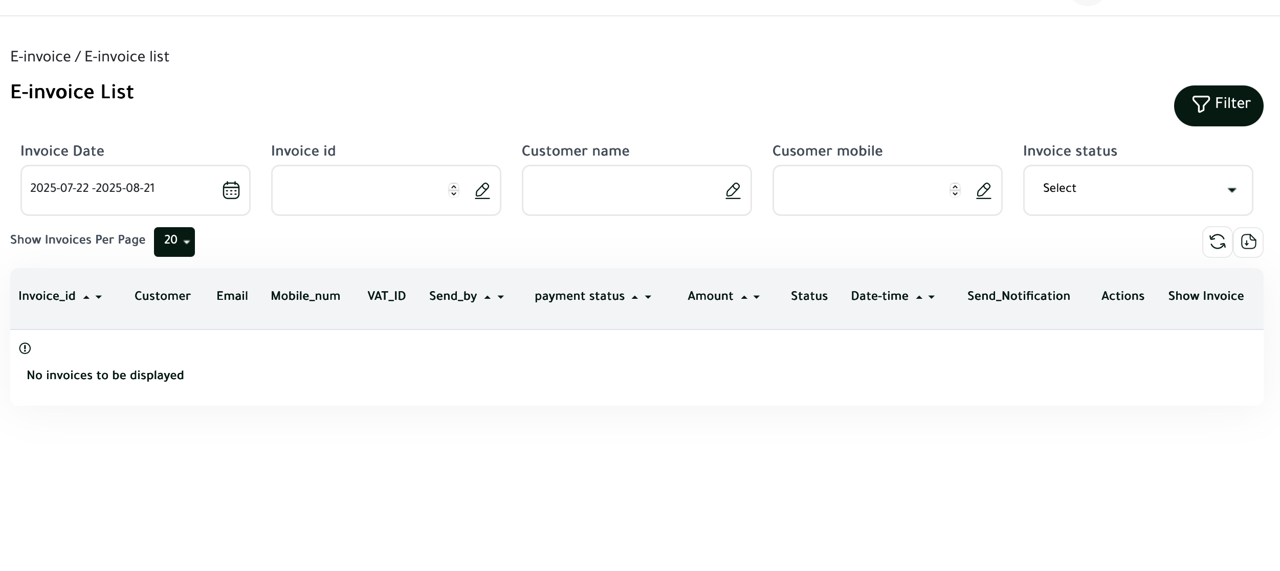Increase Invoice id stepper value
Screen dimensions: 1280x571
click(453, 187)
